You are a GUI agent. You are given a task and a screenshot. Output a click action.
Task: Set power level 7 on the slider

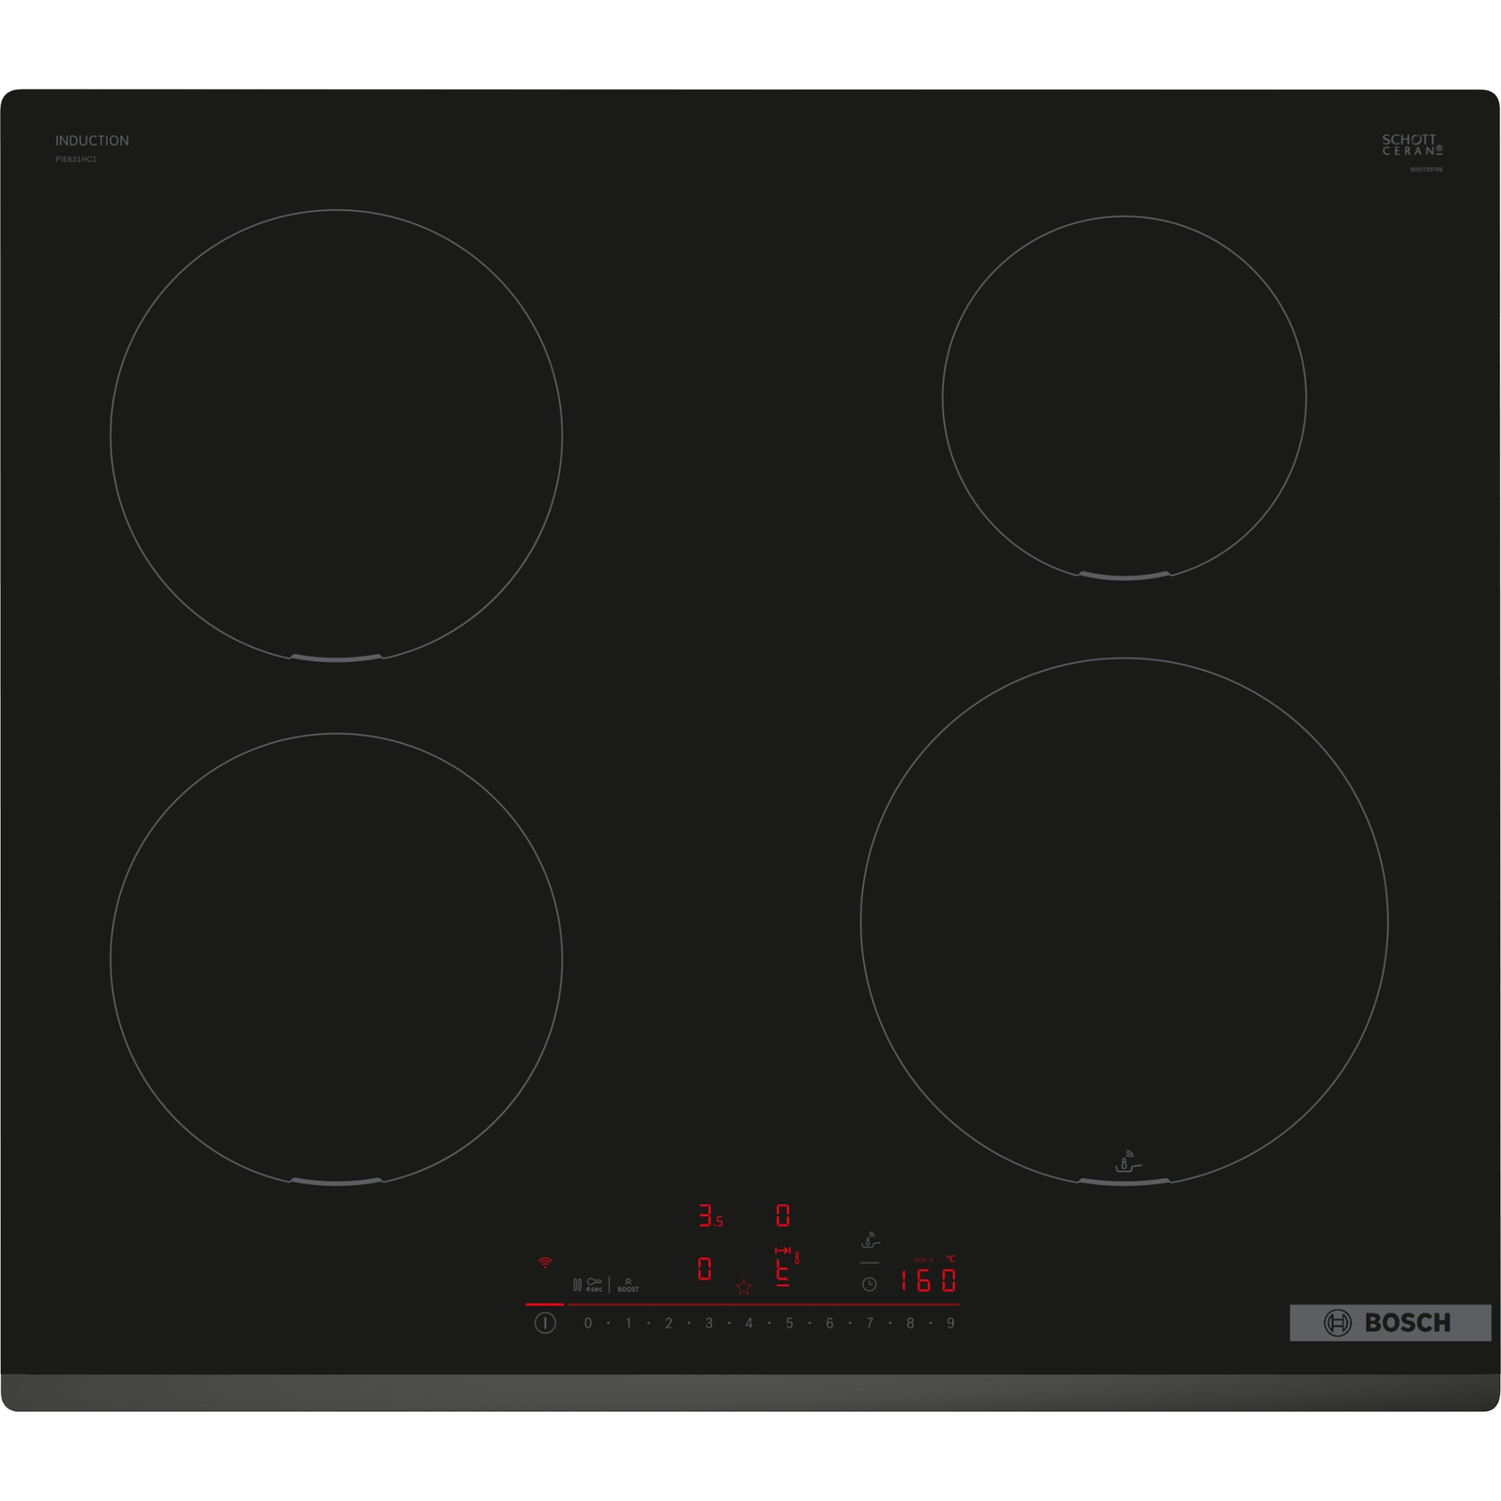[870, 1324]
